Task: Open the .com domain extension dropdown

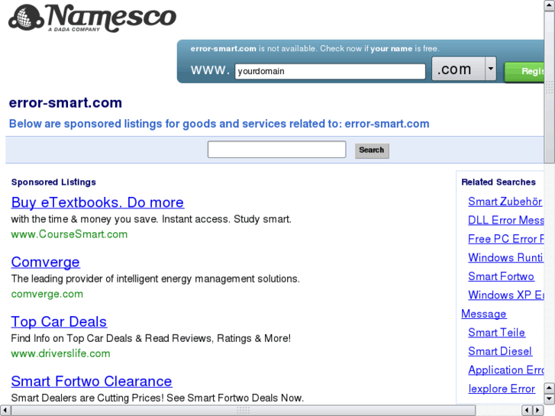Action: tap(464, 69)
